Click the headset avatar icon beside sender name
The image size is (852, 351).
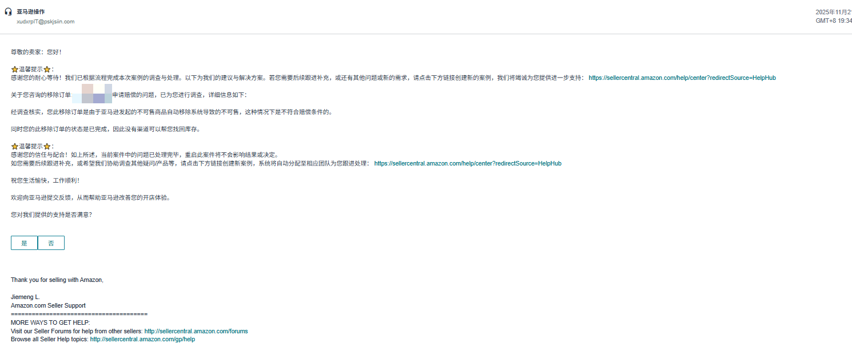tap(8, 11)
